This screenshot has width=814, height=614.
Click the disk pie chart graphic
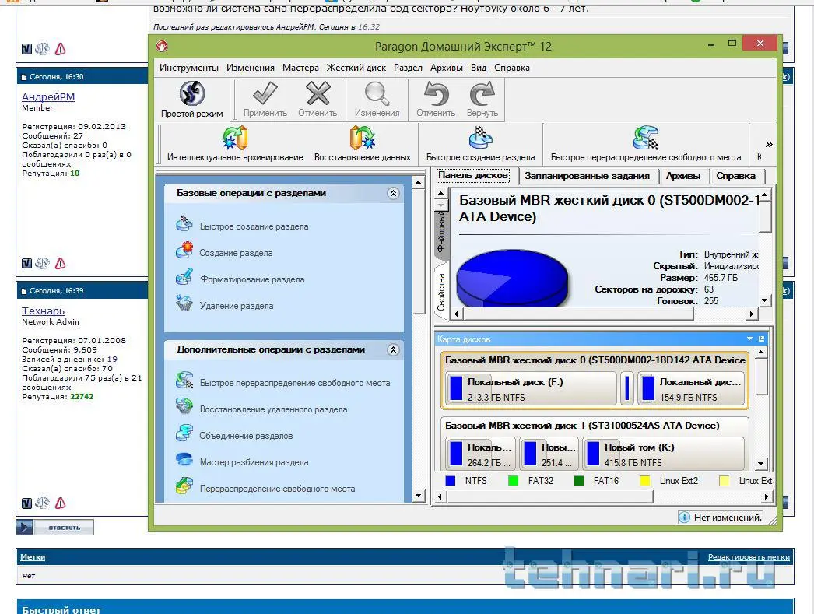pos(512,278)
